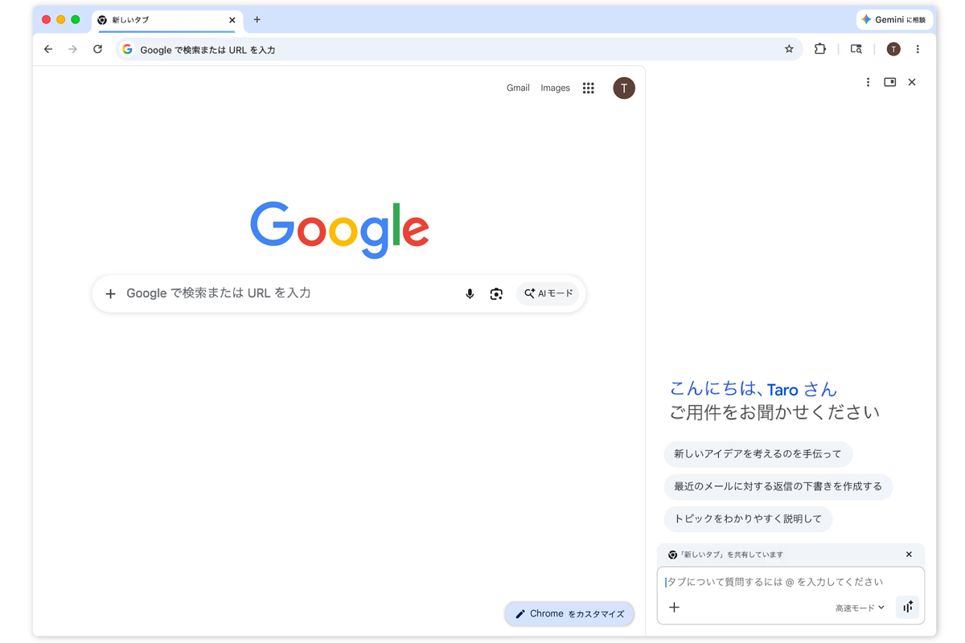Viewport: 965px width, 643px height.
Task: Click the「新しいタブ」を共有しています label
Action: click(x=731, y=555)
